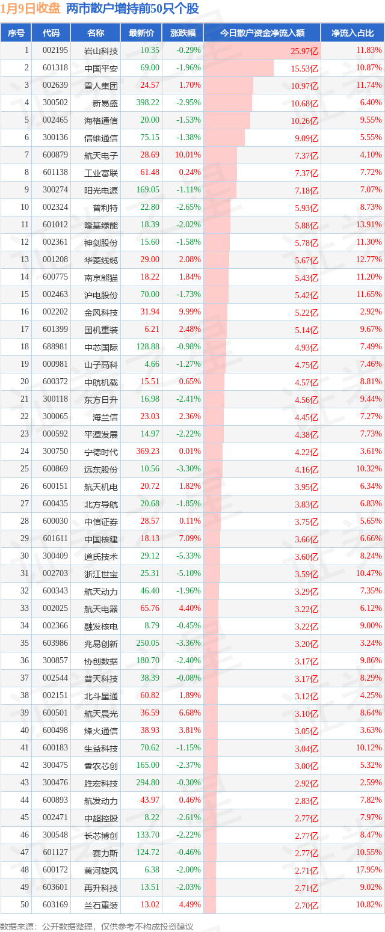Click the 序号 column header
The width and height of the screenshot is (385, 932).
[16, 33]
